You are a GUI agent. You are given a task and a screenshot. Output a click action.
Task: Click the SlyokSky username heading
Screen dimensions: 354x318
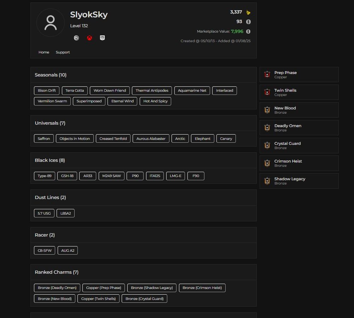[89, 15]
